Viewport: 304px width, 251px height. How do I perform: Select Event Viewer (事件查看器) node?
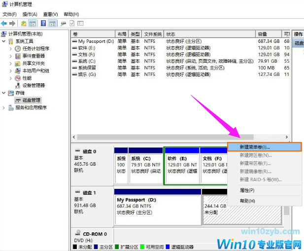click(x=34, y=56)
